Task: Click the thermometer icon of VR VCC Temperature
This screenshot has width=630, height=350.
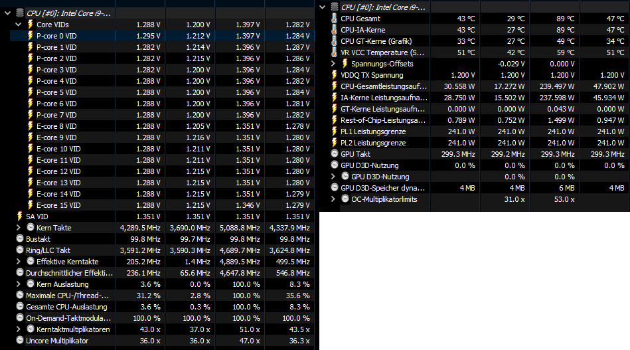Action: tap(334, 52)
